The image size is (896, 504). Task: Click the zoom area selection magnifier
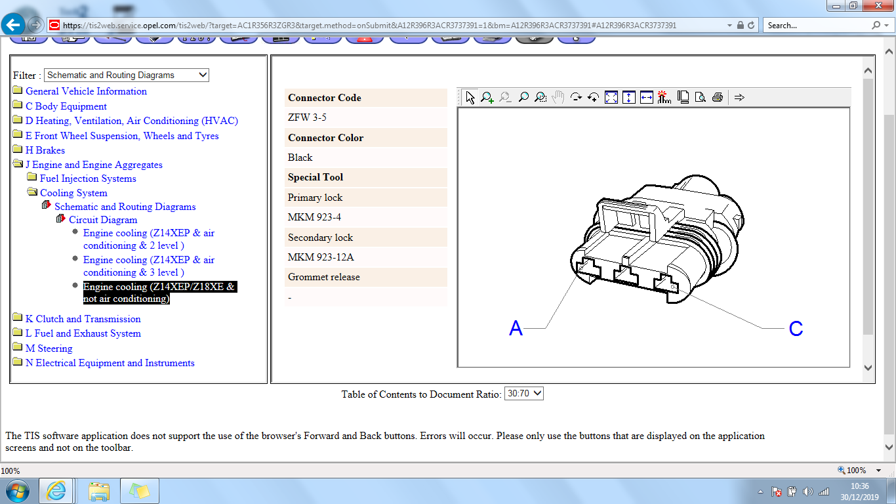[540, 97]
